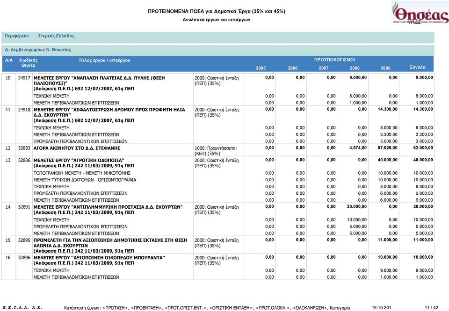Click the 2005 year column header
This screenshot has height=311, width=449.
point(261,68)
